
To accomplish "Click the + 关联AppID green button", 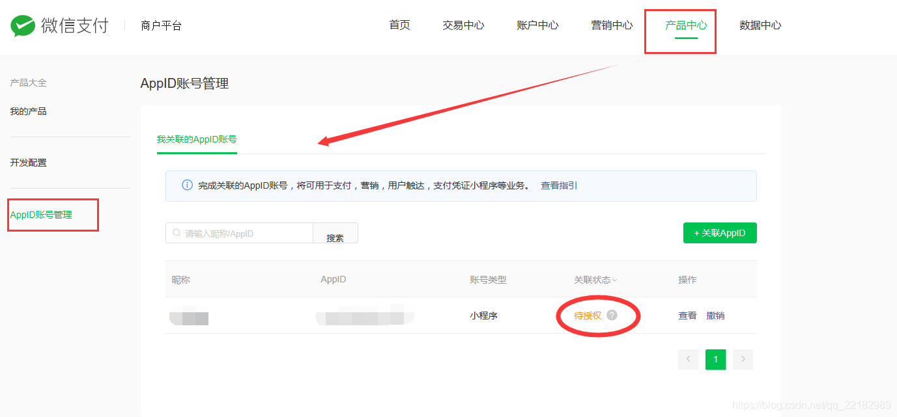I will pos(720,233).
